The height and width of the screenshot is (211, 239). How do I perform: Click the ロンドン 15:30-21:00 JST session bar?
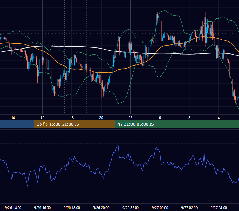click(x=75, y=124)
